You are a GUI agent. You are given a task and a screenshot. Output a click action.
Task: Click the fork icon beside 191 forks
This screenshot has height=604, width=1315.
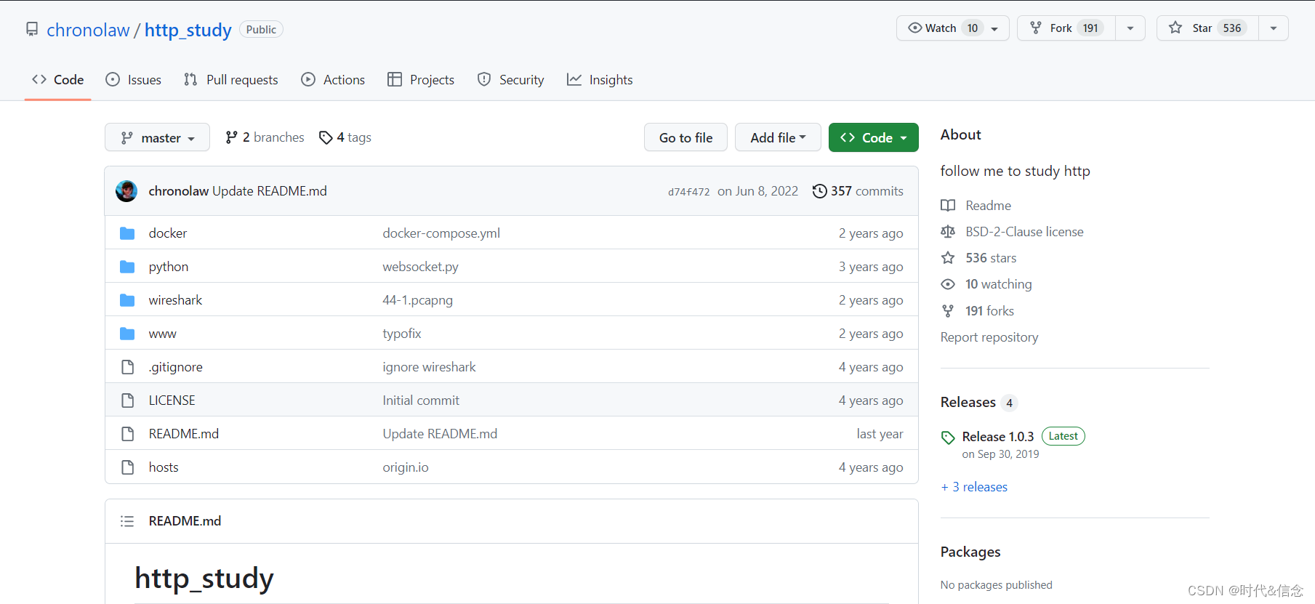click(x=948, y=311)
